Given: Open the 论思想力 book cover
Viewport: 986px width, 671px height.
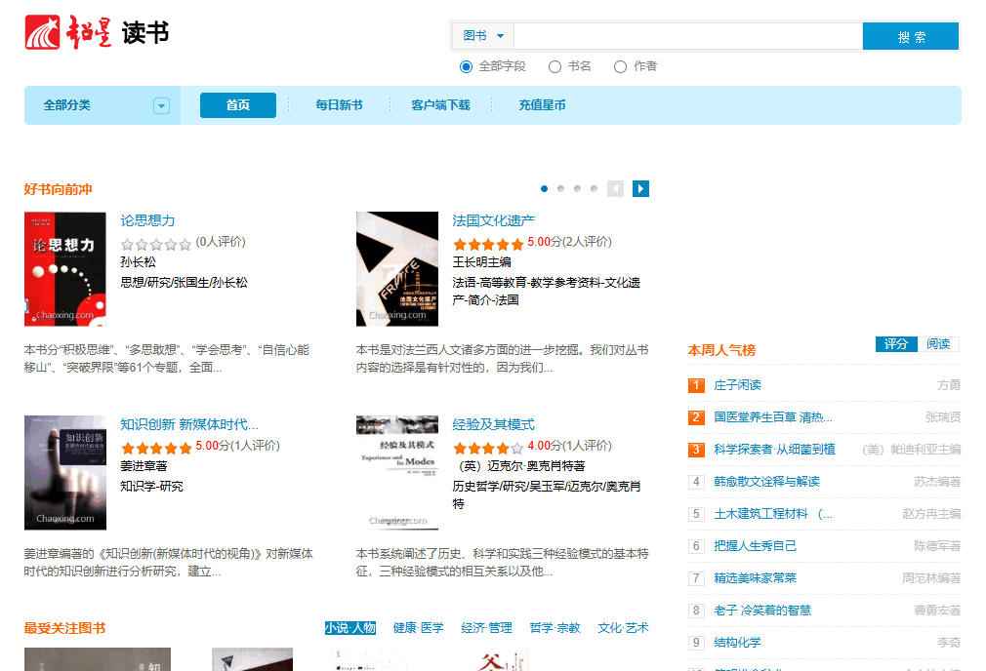Looking at the screenshot, I should pyautogui.click(x=65, y=269).
